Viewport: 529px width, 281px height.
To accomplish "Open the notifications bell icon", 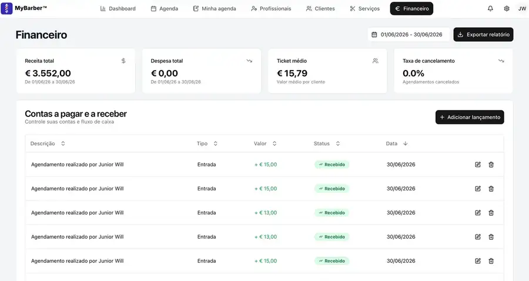I will click(x=490, y=8).
